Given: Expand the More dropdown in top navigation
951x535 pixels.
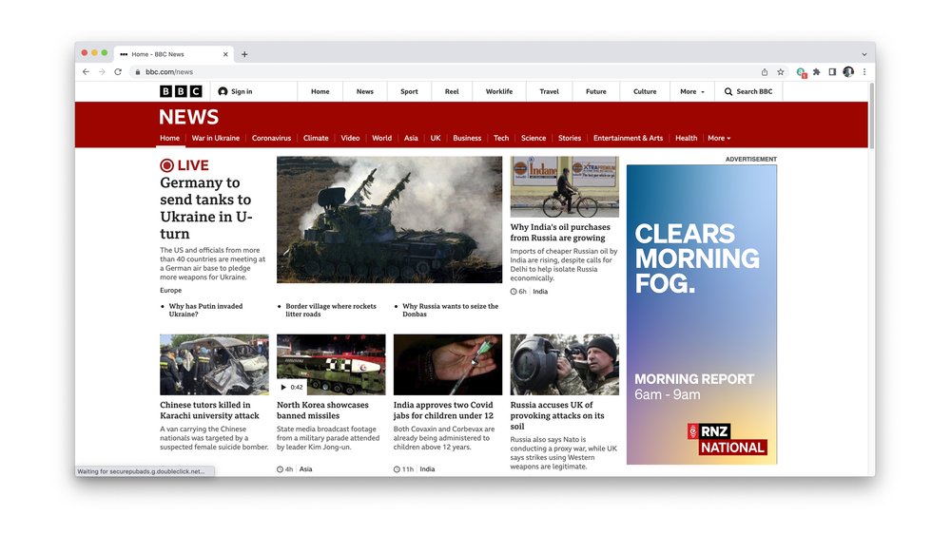Looking at the screenshot, I should (692, 91).
